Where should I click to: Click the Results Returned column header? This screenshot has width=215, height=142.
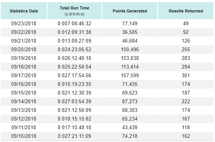coord(186,11)
